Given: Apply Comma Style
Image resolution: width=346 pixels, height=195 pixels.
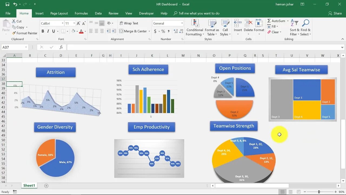Looking at the screenshot, I should [x=169, y=31].
